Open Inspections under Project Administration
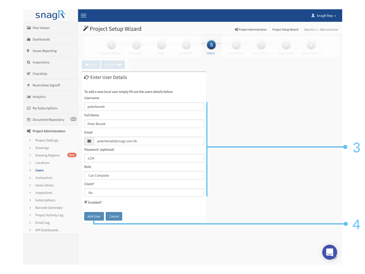The image size is (365, 274). pyautogui.click(x=44, y=193)
